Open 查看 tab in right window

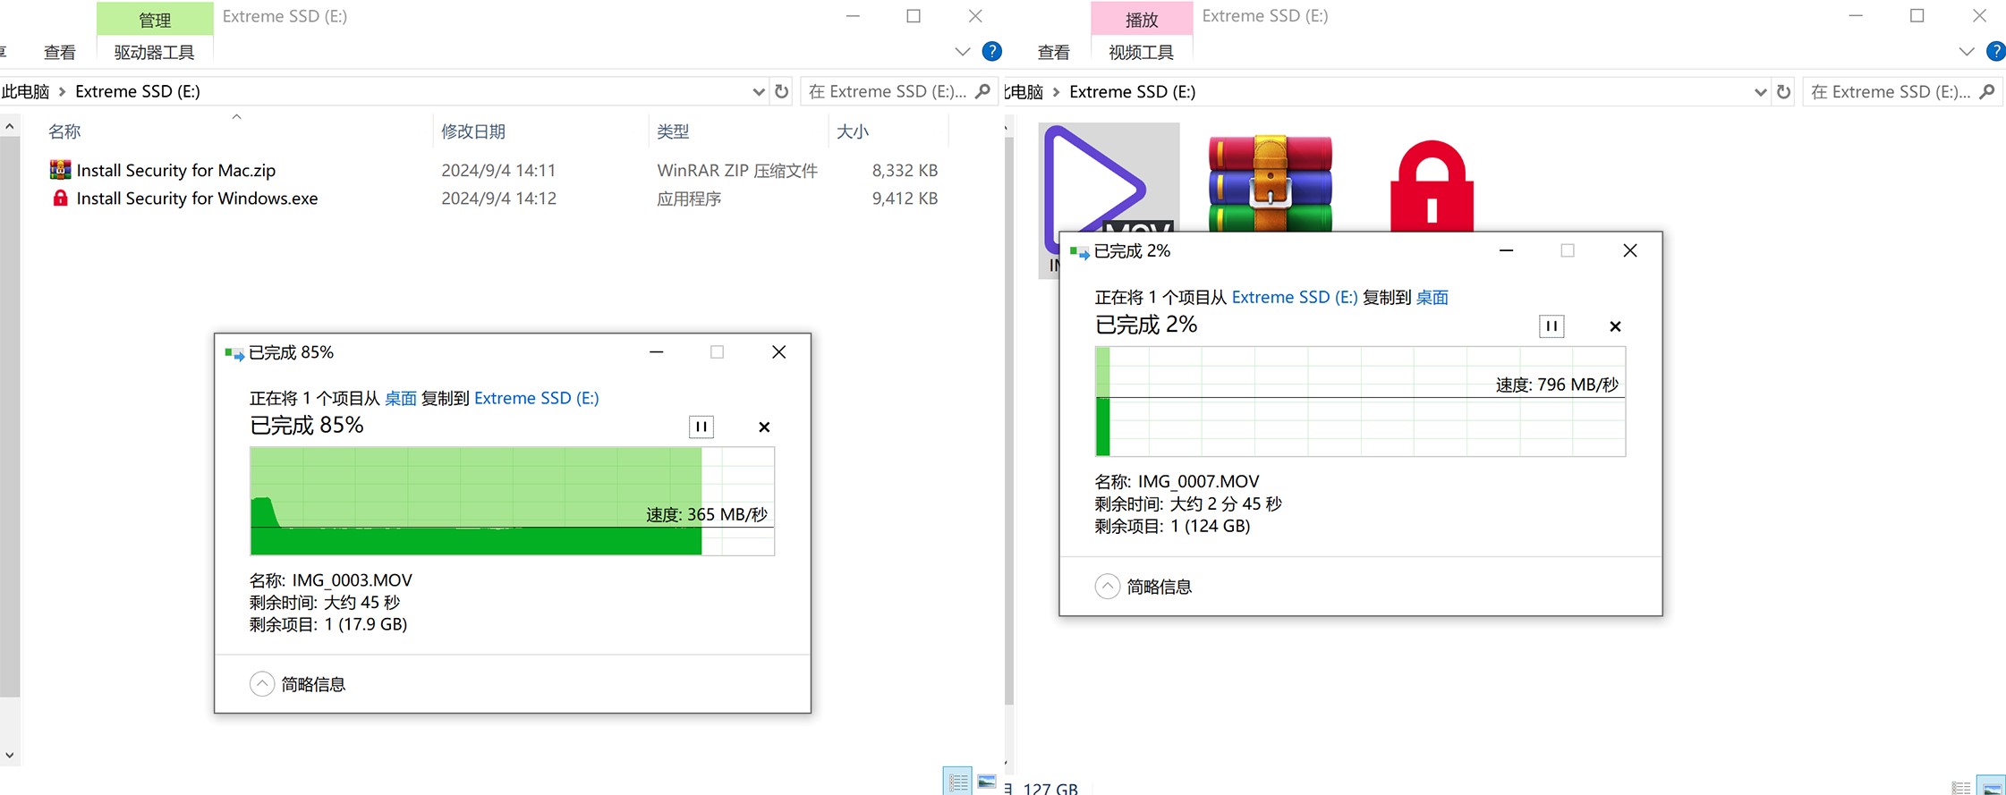pos(1054,52)
